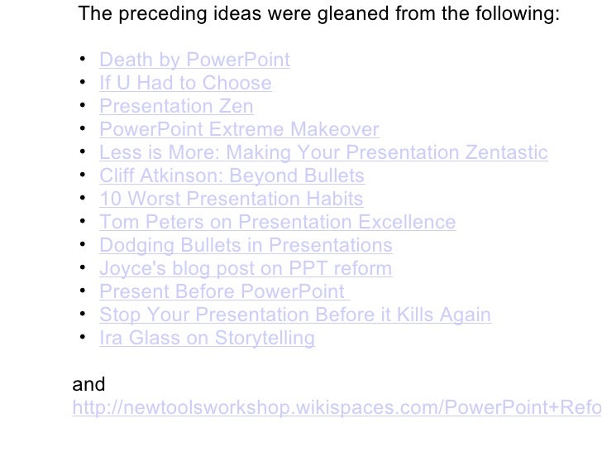Open PowerPoint Extreme Makeover link
This screenshot has width=602, height=452.
(238, 130)
